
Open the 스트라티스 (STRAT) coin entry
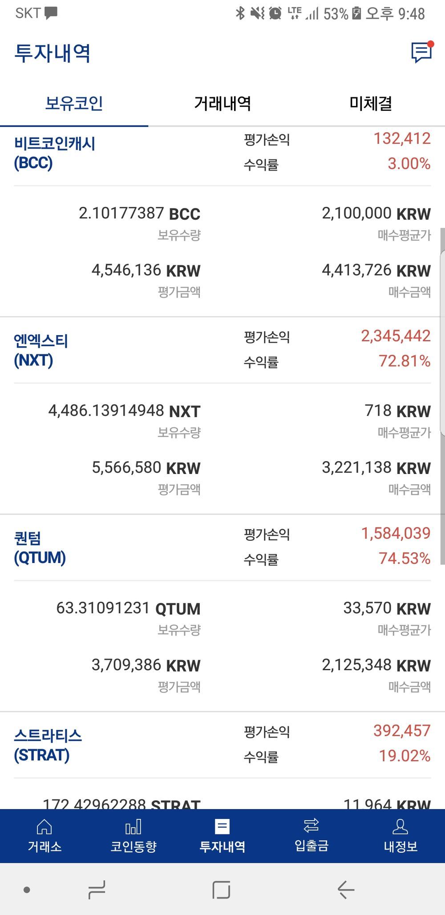pyautogui.click(x=48, y=745)
